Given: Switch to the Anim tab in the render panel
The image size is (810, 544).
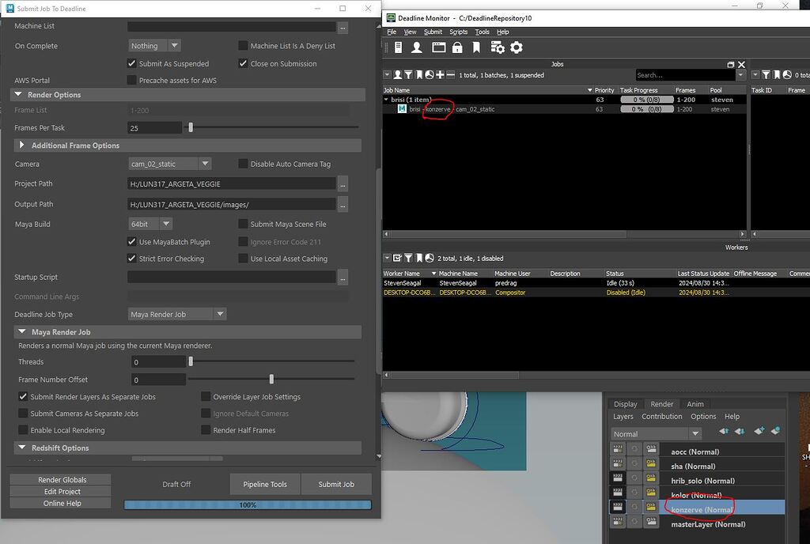Looking at the screenshot, I should [x=695, y=404].
